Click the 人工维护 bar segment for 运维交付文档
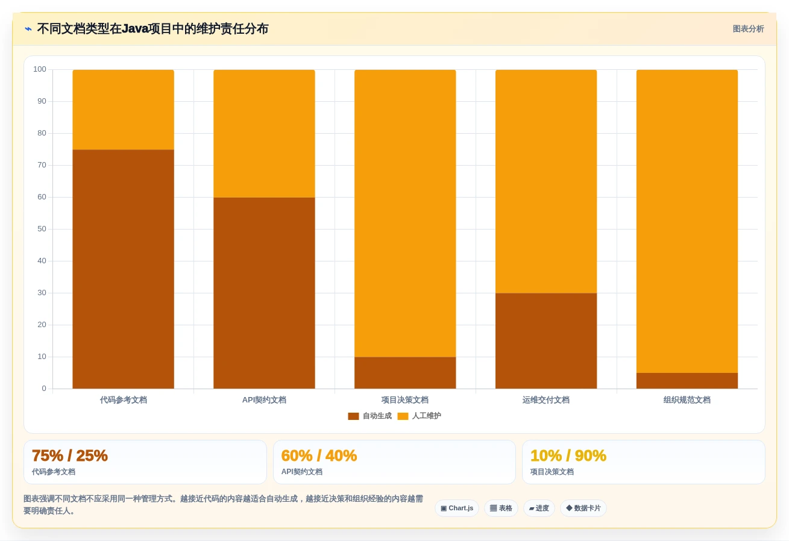The height and width of the screenshot is (541, 789). (546, 181)
